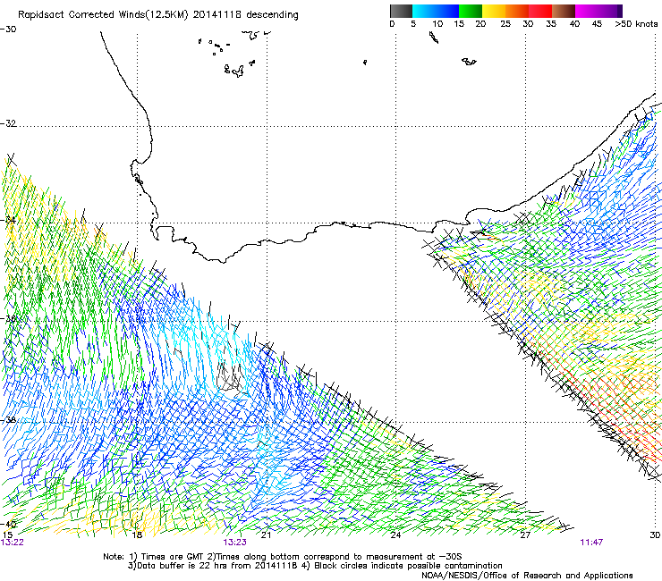Click the 'Data buffer is 22 hrs' note line
This screenshot has height=581, width=662.
pos(315,566)
